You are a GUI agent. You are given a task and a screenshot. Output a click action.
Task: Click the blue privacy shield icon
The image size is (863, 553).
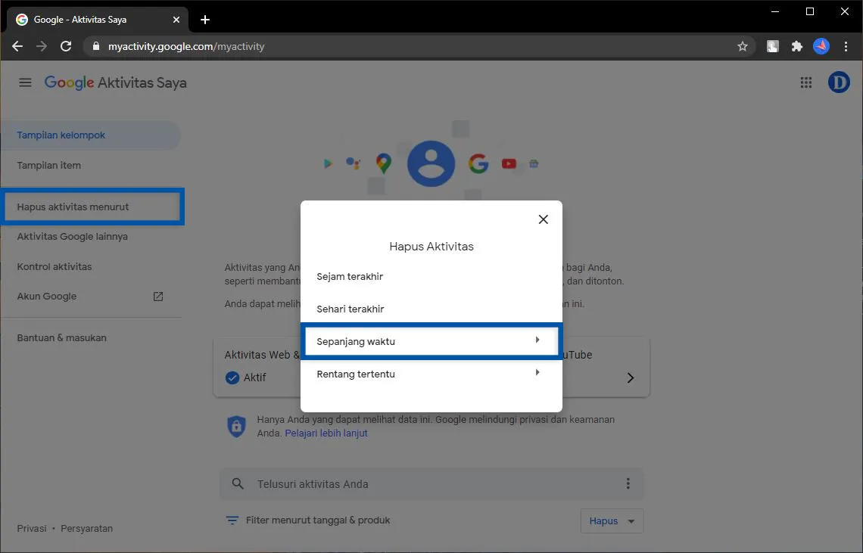(237, 426)
